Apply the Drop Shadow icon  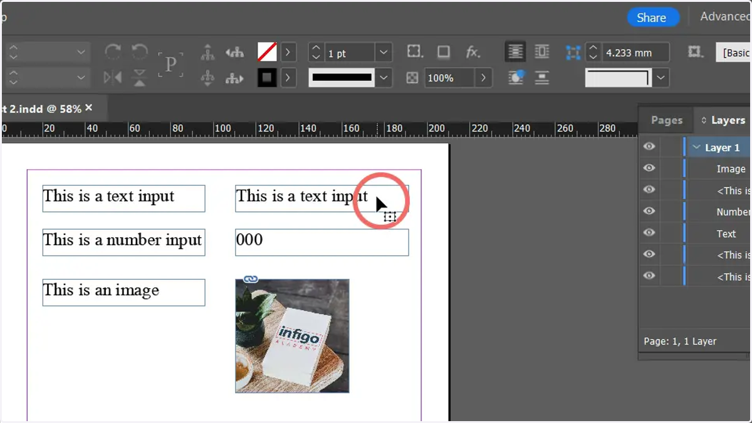pyautogui.click(x=444, y=52)
